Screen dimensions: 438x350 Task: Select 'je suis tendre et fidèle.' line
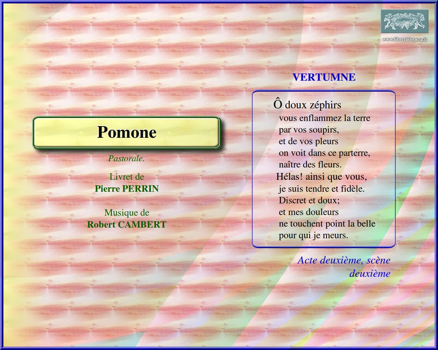tap(321, 189)
